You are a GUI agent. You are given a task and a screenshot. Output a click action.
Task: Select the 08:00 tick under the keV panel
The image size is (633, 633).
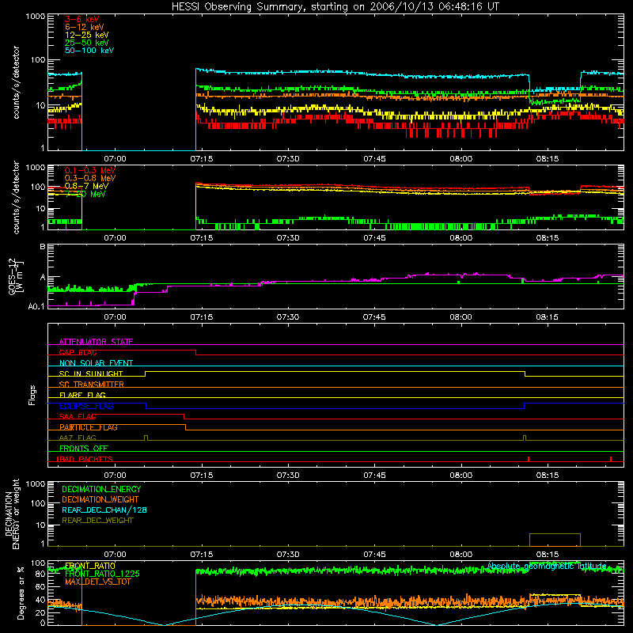pyautogui.click(x=461, y=159)
